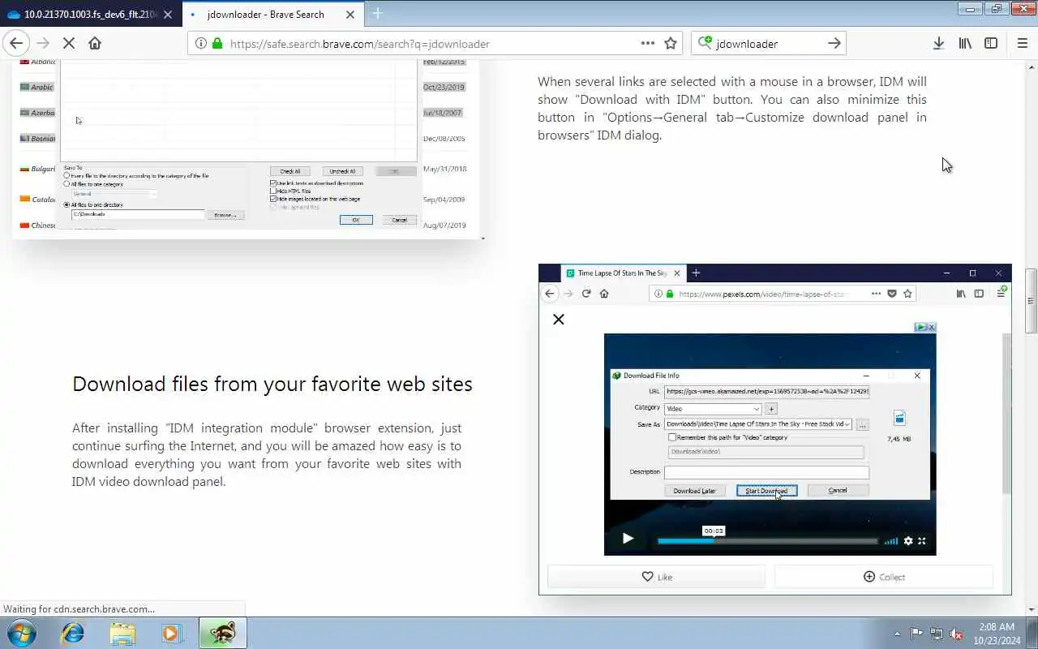Expand the Save As path dropdown
The height and width of the screenshot is (649, 1038).
(x=847, y=424)
